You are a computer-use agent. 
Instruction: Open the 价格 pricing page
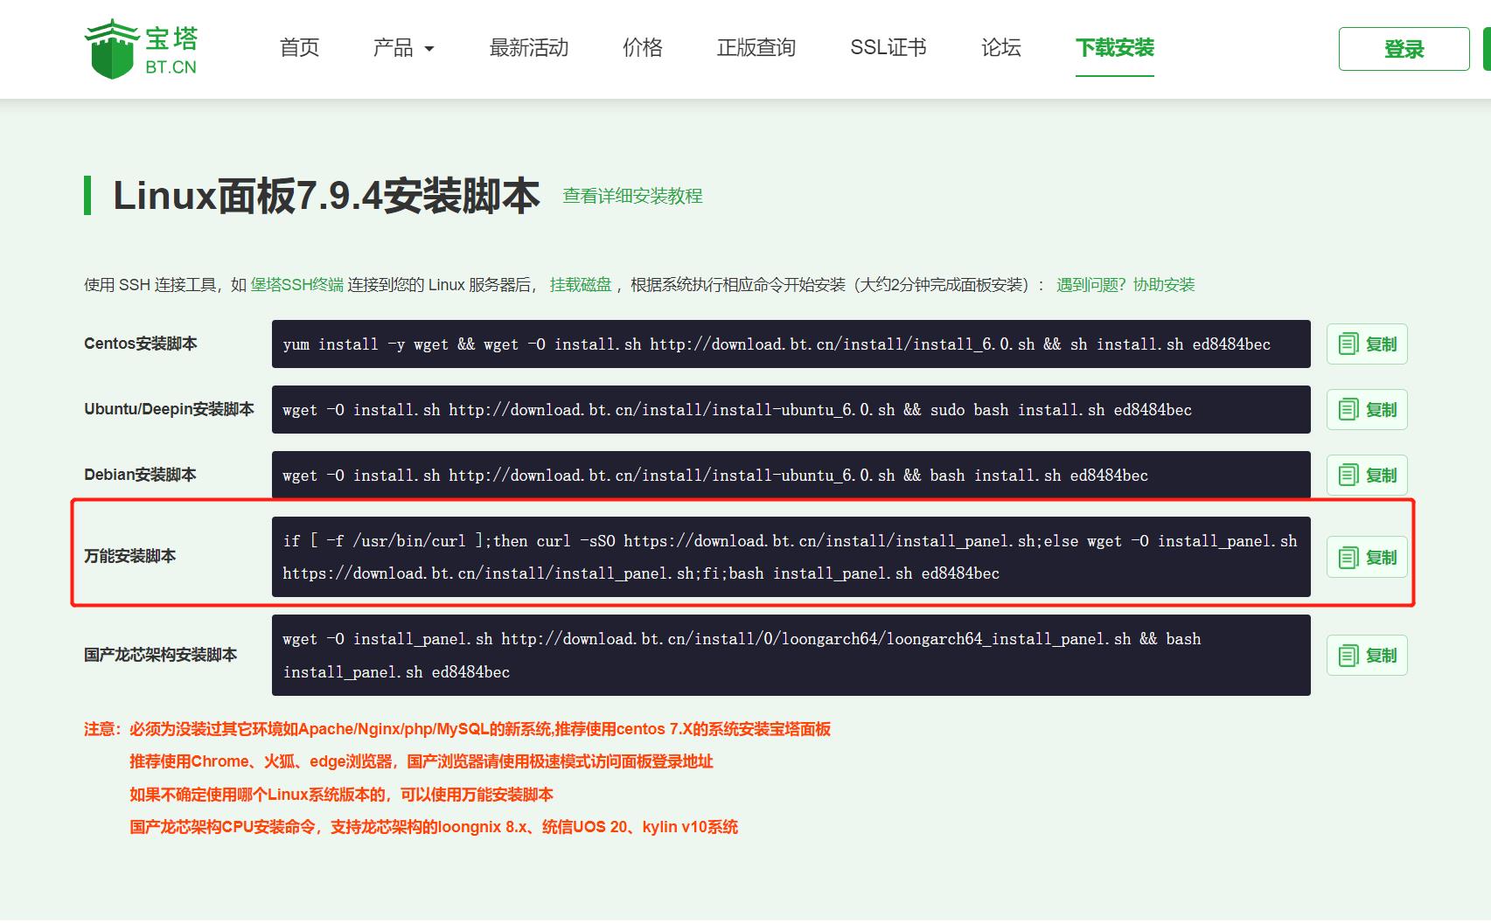point(642,47)
